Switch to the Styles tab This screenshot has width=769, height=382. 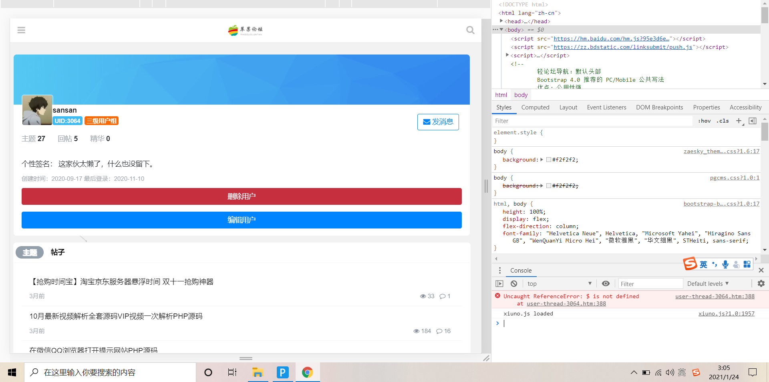point(504,107)
